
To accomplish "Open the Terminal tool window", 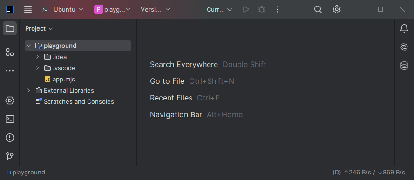I will (10, 119).
